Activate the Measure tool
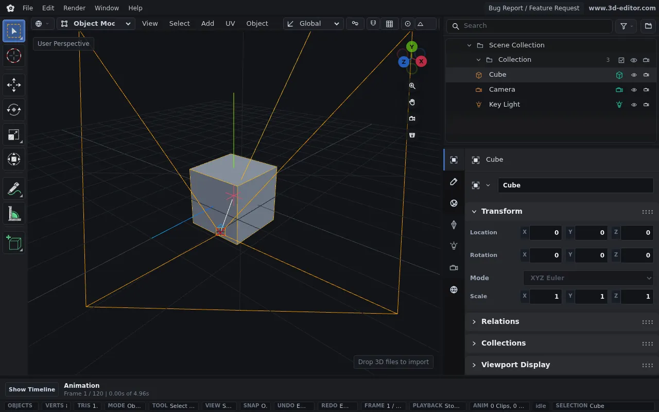Viewport: 659px width, 412px height. (14, 213)
